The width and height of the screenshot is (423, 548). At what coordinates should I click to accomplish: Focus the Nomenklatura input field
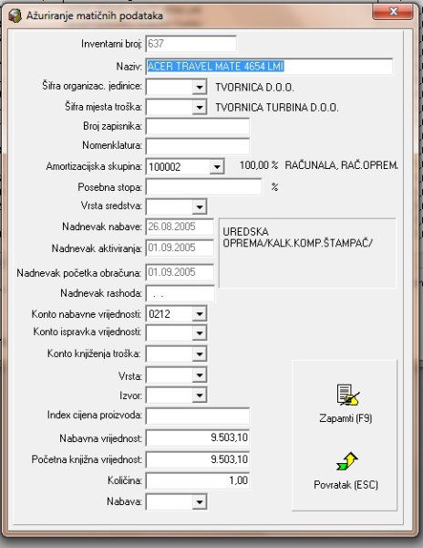click(198, 146)
